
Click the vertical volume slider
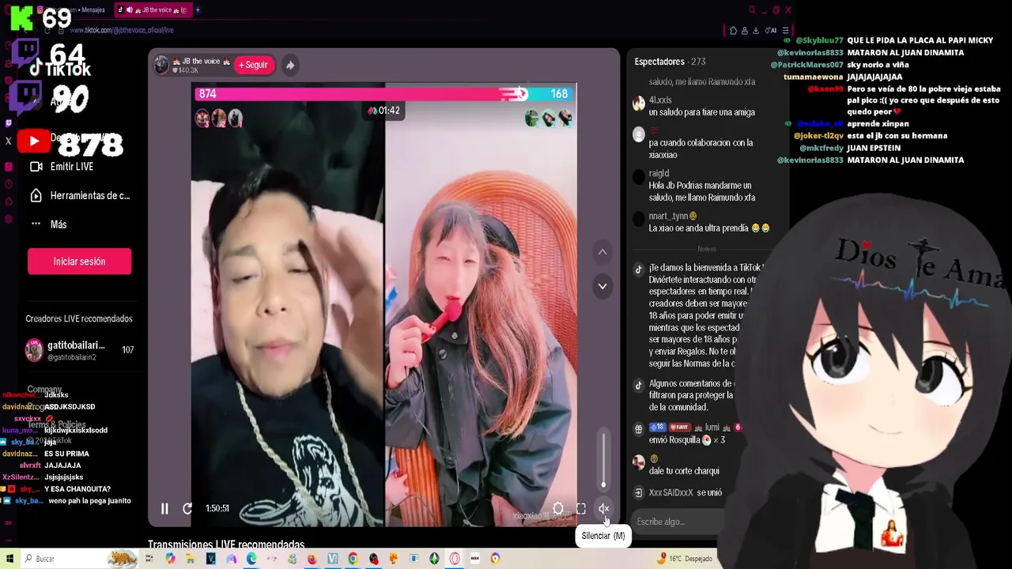coord(604,460)
